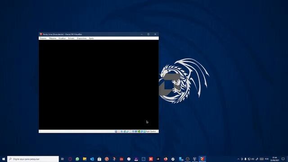The width and height of the screenshot is (288, 162).
Task: Open the Arquivo menu in VirtualBox
Action: tap(43, 38)
